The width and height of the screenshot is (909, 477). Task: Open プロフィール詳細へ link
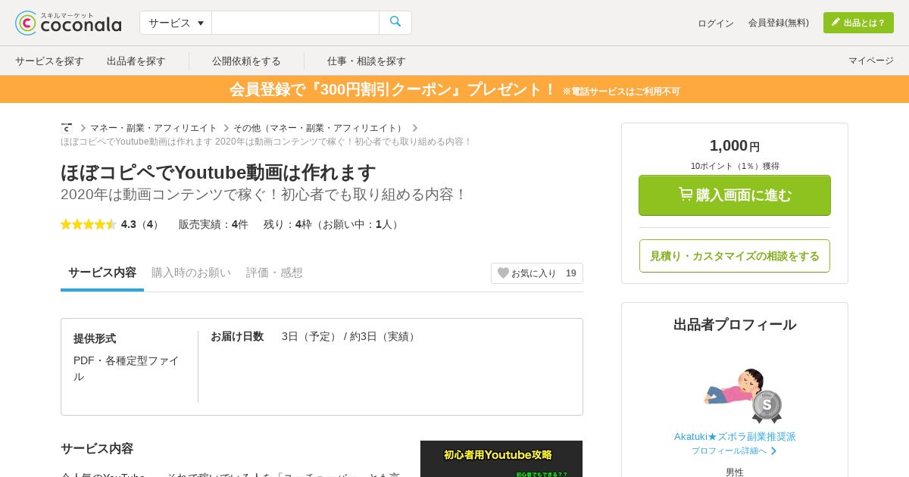pos(734,450)
